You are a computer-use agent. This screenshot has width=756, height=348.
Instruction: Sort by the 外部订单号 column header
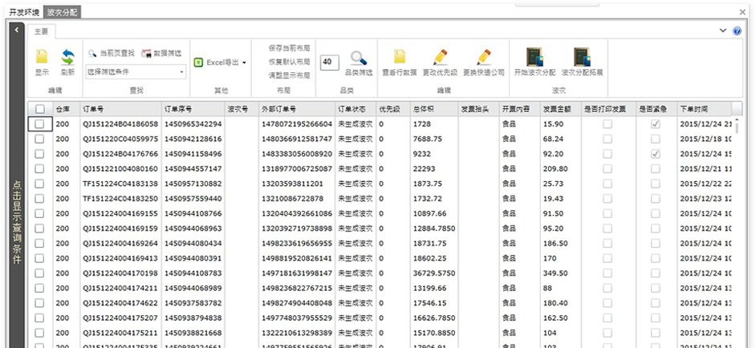coord(296,109)
